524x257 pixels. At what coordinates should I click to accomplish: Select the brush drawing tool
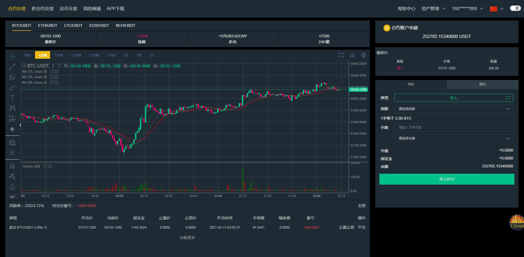[x=12, y=87]
